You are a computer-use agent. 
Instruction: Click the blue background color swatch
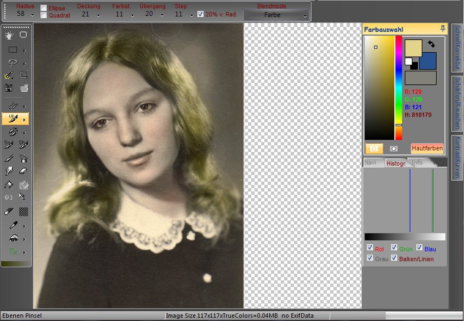tap(428, 61)
